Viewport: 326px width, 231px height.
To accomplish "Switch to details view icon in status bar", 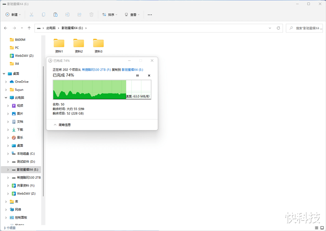I will pos(317,228).
